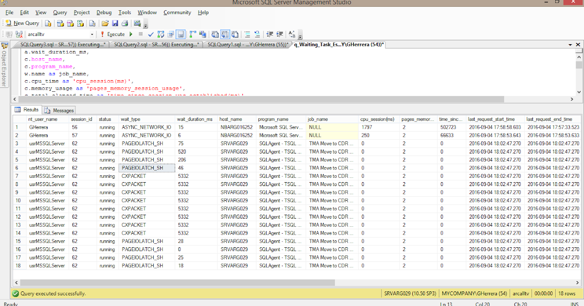The width and height of the screenshot is (584, 306).
Task: Click the Save toolbar icon
Action: coord(115,23)
